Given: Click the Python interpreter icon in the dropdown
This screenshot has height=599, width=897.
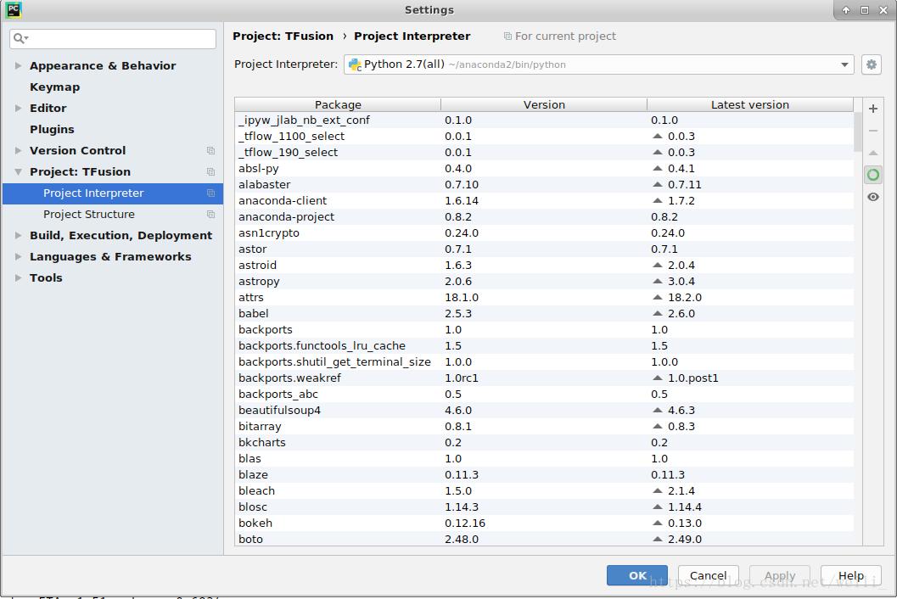Looking at the screenshot, I should (x=354, y=64).
